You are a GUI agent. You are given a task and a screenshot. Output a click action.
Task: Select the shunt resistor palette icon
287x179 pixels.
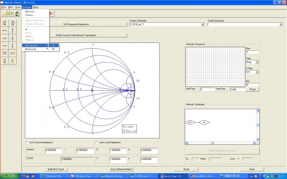pyautogui.click(x=12, y=46)
